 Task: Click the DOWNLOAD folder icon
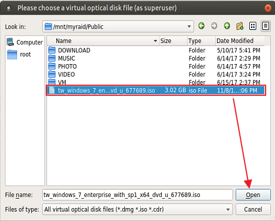[52, 50]
